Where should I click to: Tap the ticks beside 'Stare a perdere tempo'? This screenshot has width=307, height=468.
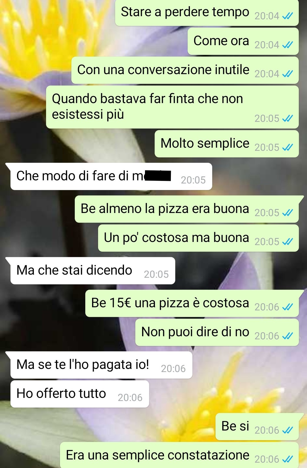click(x=287, y=16)
